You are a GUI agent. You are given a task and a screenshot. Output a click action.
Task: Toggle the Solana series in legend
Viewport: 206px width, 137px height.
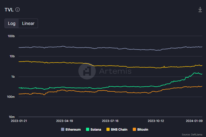tap(93, 130)
